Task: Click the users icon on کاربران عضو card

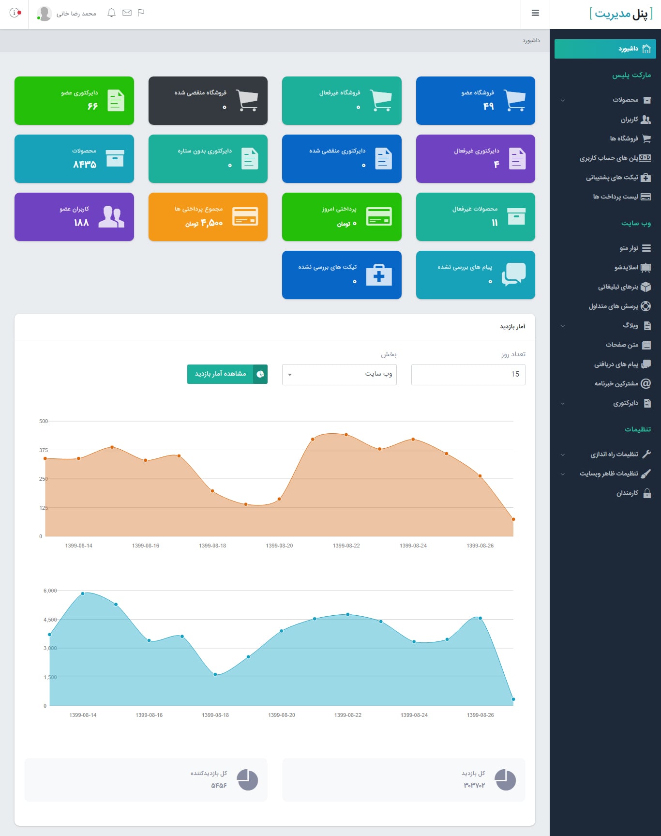Action: (111, 216)
